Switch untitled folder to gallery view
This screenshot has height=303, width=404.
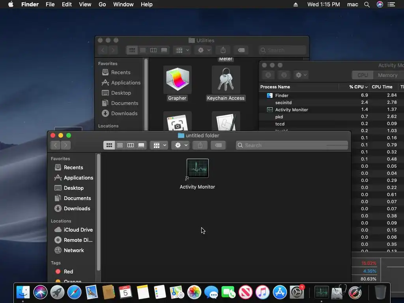[141, 145]
